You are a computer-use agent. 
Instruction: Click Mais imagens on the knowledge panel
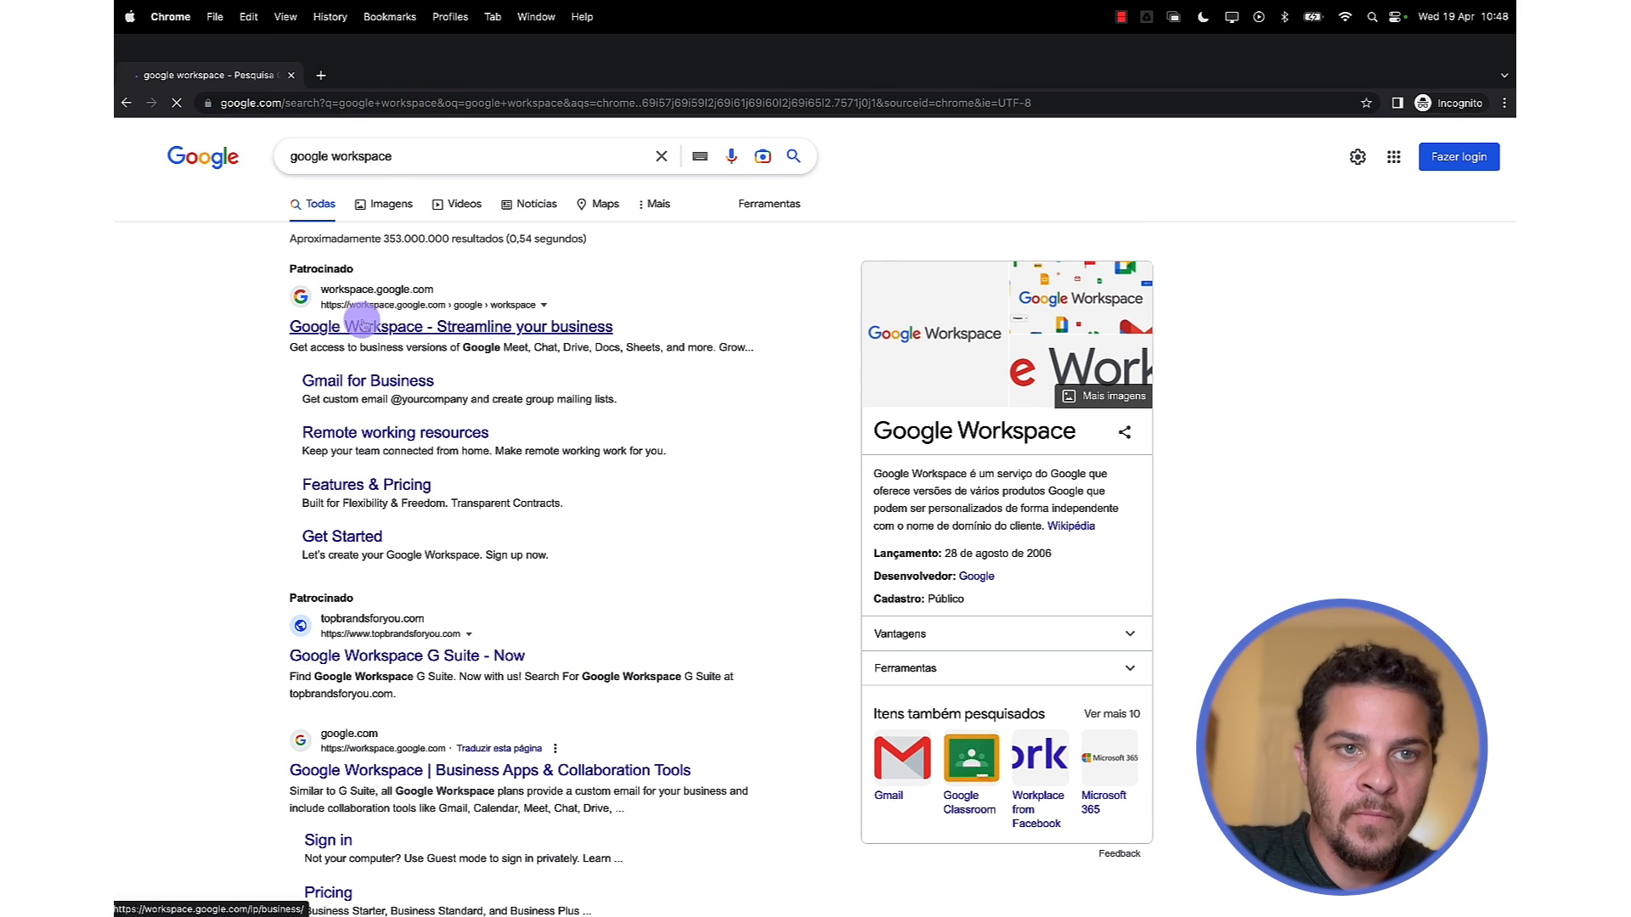click(1104, 397)
